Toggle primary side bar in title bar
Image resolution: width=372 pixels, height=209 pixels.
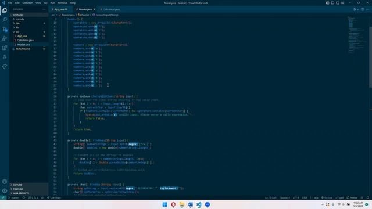pos(328,3)
